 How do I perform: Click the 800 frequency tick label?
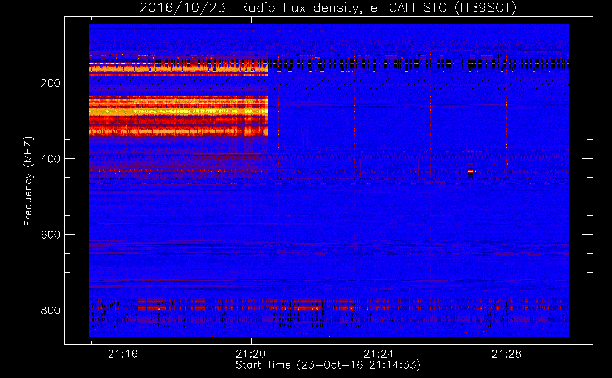point(51,310)
